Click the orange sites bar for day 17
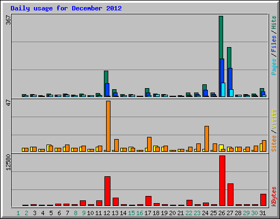Viewport: 280px width, 219px height. click(x=149, y=144)
